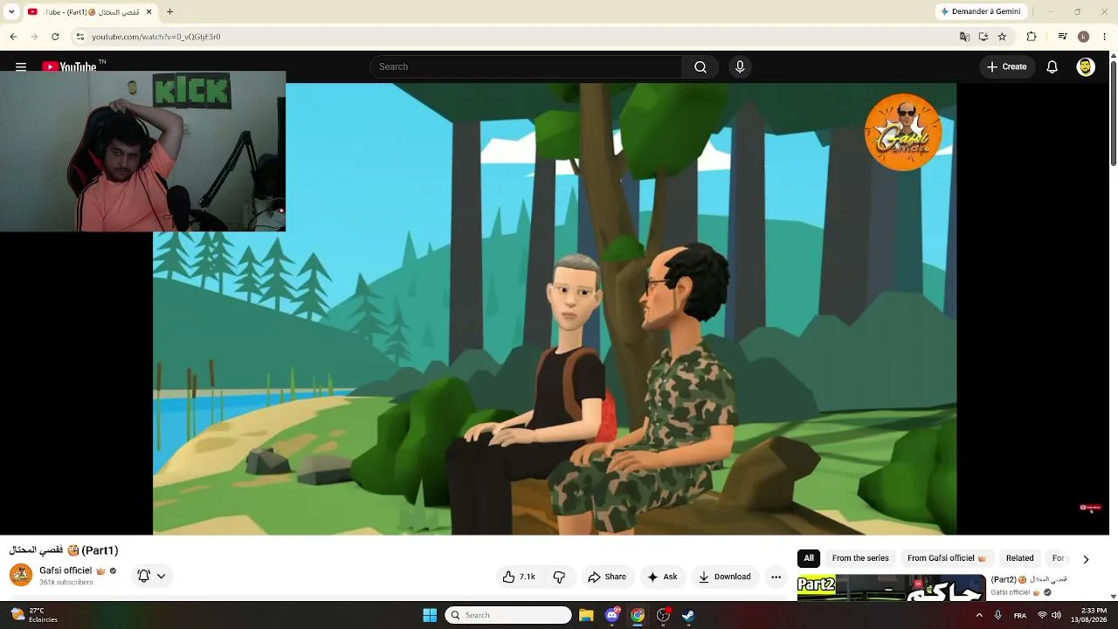Share this video

click(607, 577)
